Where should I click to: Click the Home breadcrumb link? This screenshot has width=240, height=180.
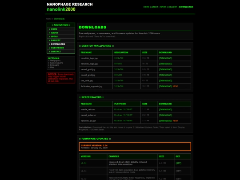tap(48, 19)
